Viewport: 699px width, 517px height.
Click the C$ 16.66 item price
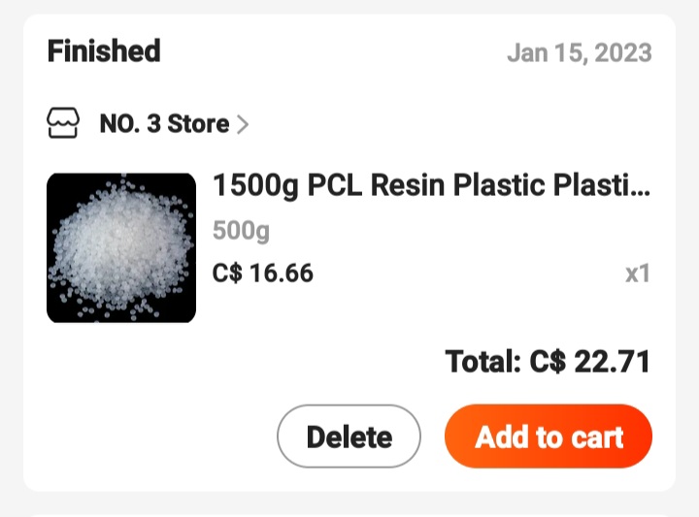263,274
